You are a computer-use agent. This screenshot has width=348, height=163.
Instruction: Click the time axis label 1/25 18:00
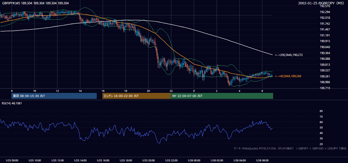point(126,161)
